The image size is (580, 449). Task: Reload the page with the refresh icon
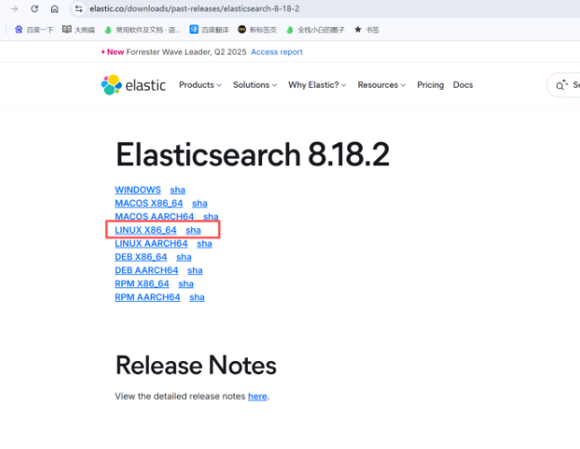tap(34, 8)
